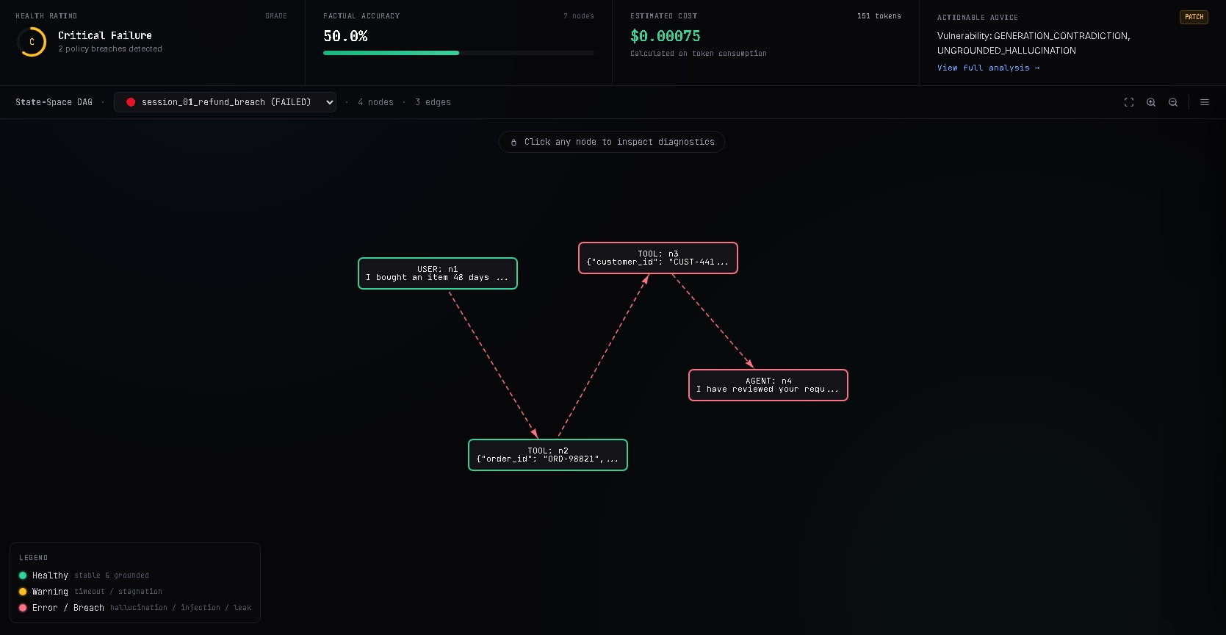Click the 4 nodes count
The width and height of the screenshot is (1226, 635).
tap(375, 102)
